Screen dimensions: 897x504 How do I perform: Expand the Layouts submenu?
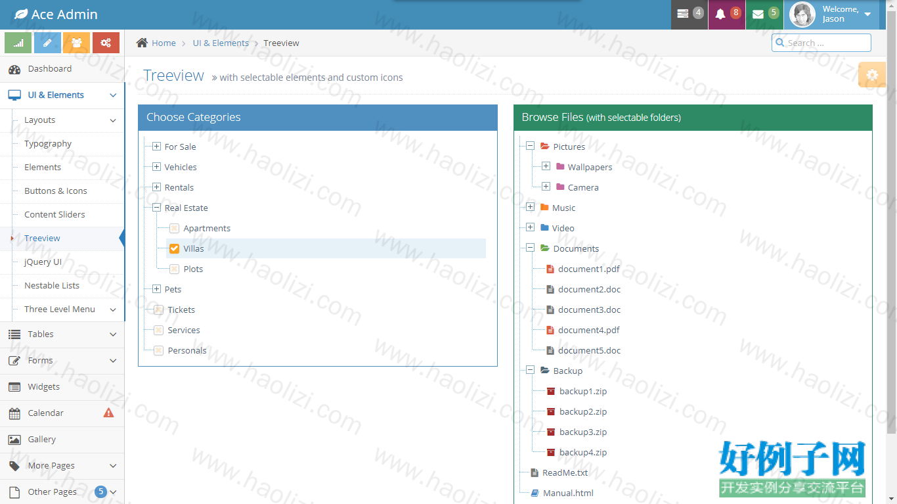(62, 120)
